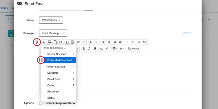The height and width of the screenshot is (109, 218).
Task: Expand the Survey Question submenu
Action: (x=58, y=54)
